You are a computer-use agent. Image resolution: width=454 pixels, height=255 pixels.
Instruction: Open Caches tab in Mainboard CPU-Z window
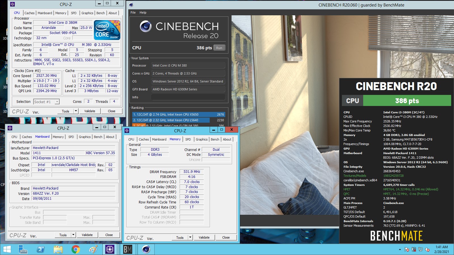[27, 137]
